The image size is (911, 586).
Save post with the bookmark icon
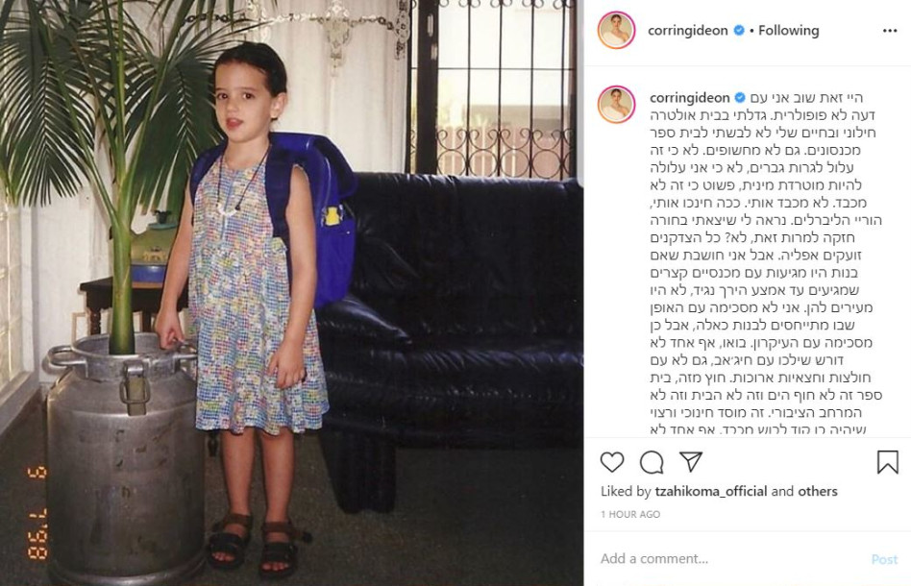pyautogui.click(x=887, y=462)
